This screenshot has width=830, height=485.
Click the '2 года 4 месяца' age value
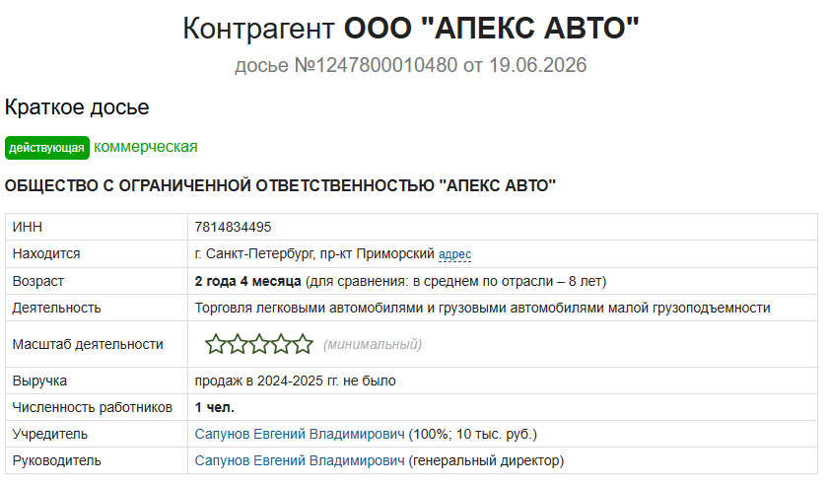[x=247, y=281]
